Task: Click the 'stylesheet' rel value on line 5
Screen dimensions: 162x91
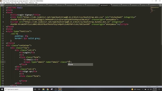Action: pyautogui.click(x=116, y=17)
